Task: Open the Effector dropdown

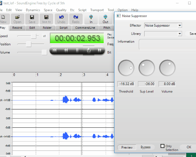Action: (x=180, y=26)
